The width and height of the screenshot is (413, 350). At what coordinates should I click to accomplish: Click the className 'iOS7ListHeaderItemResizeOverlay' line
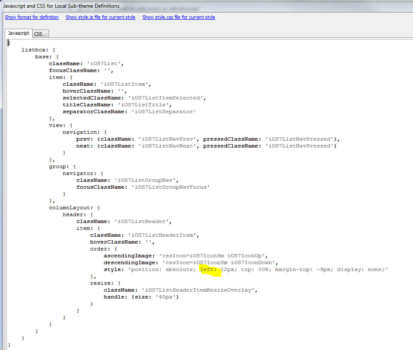point(181,290)
